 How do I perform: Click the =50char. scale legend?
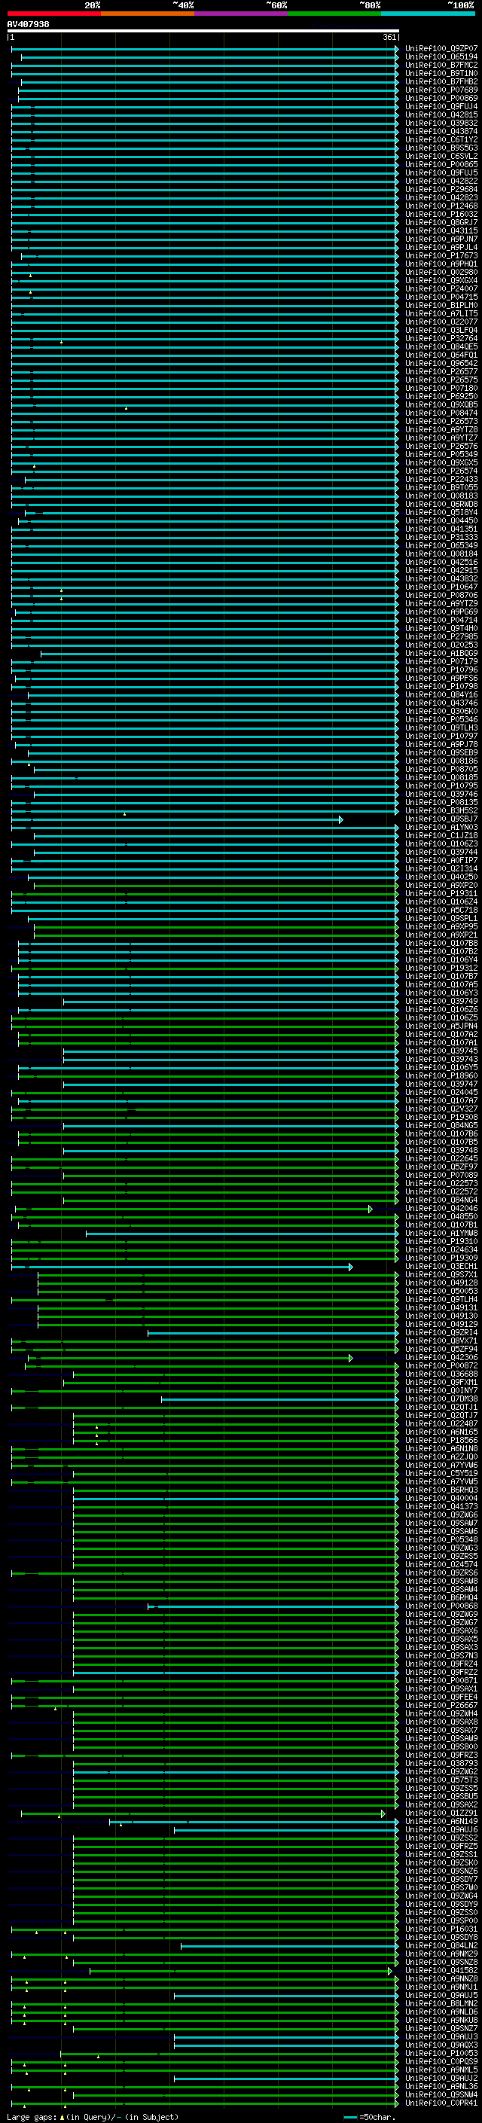(369, 2117)
